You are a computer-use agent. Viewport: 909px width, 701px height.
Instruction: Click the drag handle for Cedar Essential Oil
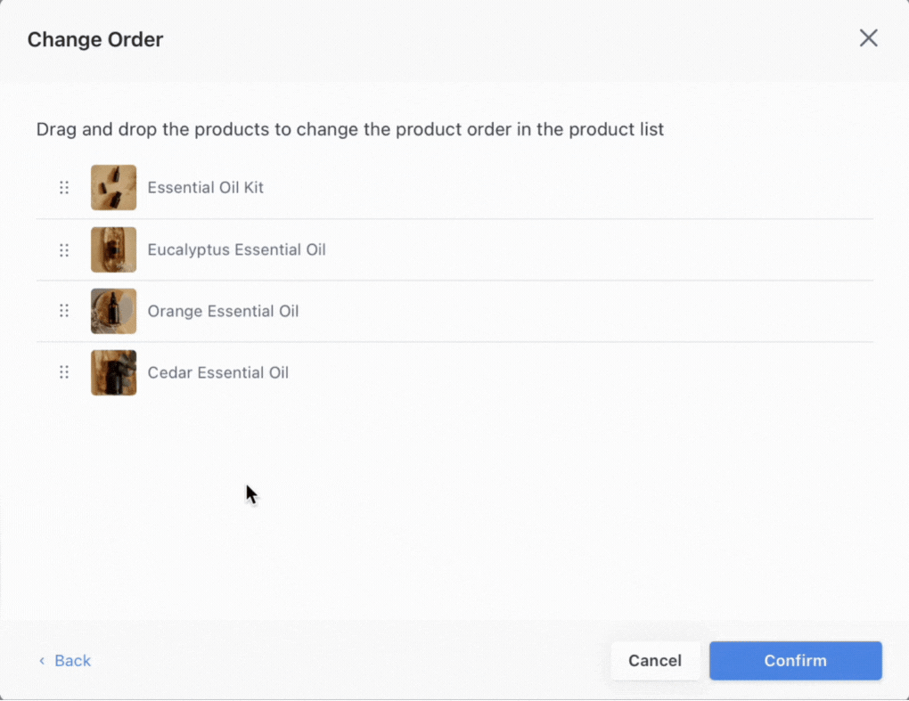pyautogui.click(x=64, y=372)
